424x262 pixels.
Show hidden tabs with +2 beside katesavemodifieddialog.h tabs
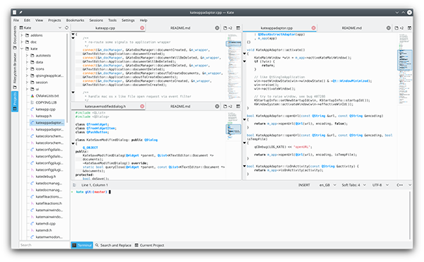pyautogui.click(x=228, y=106)
